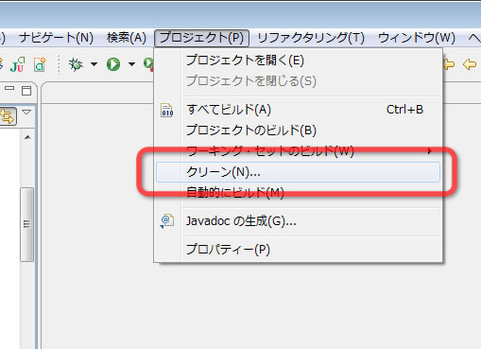This screenshot has height=349, width=481.
Task: Open the view menu triangle dropdown
Action: click(26, 112)
